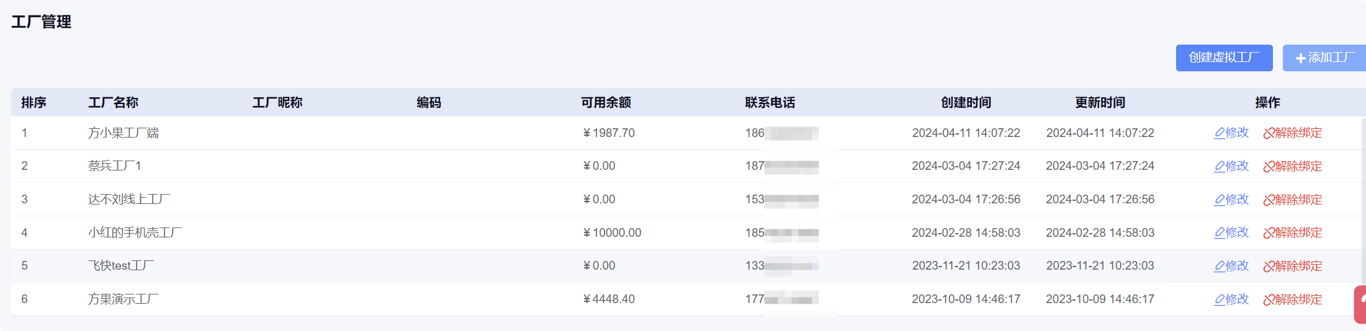
Task: Click the unbind icon for 方果演示工厂
Action: click(x=1269, y=299)
